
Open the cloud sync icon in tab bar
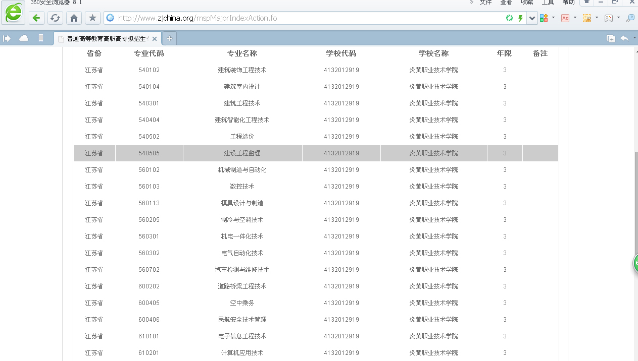click(x=24, y=38)
